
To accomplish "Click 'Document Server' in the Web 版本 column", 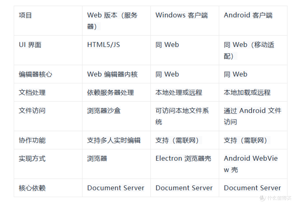I will tap(116, 188).
